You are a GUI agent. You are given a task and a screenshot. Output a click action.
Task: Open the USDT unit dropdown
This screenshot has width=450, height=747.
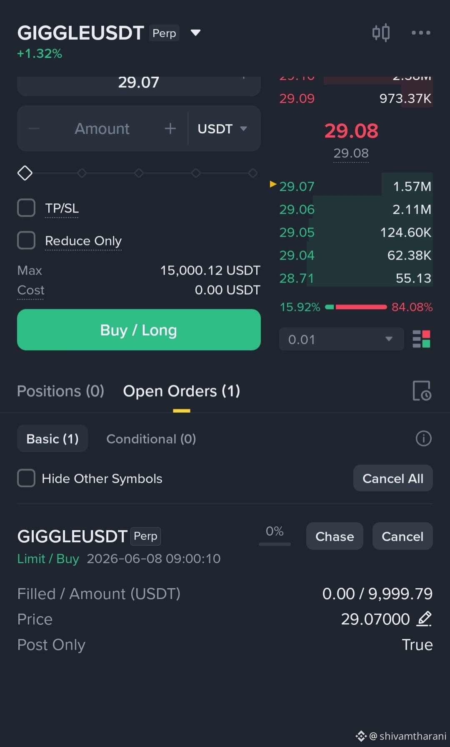pyautogui.click(x=222, y=128)
